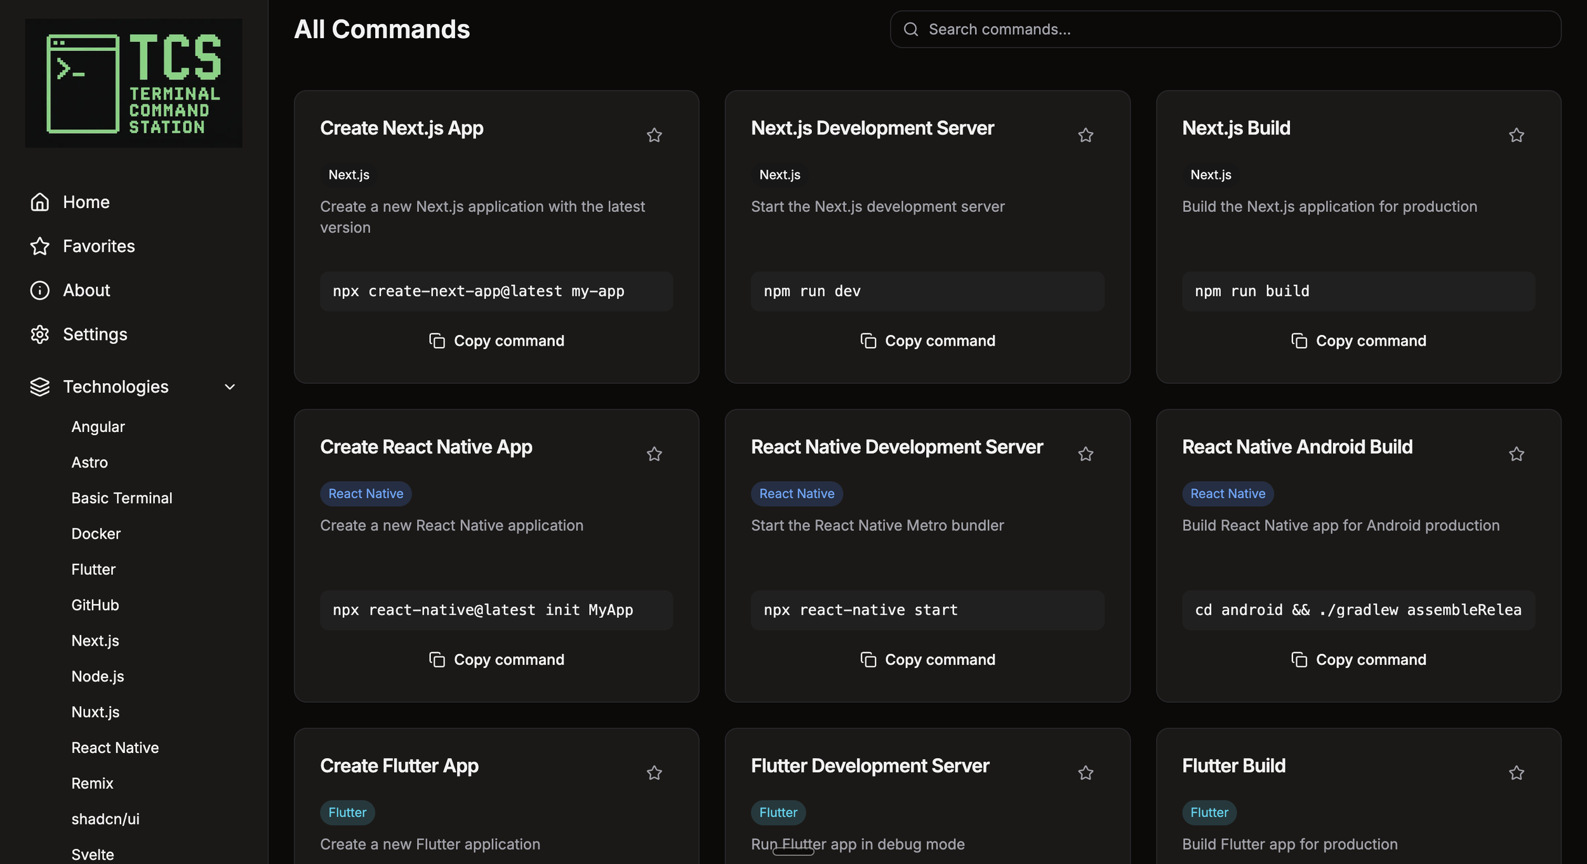Click the Favorites star icon in sidebar
The height and width of the screenshot is (864, 1587).
40,246
